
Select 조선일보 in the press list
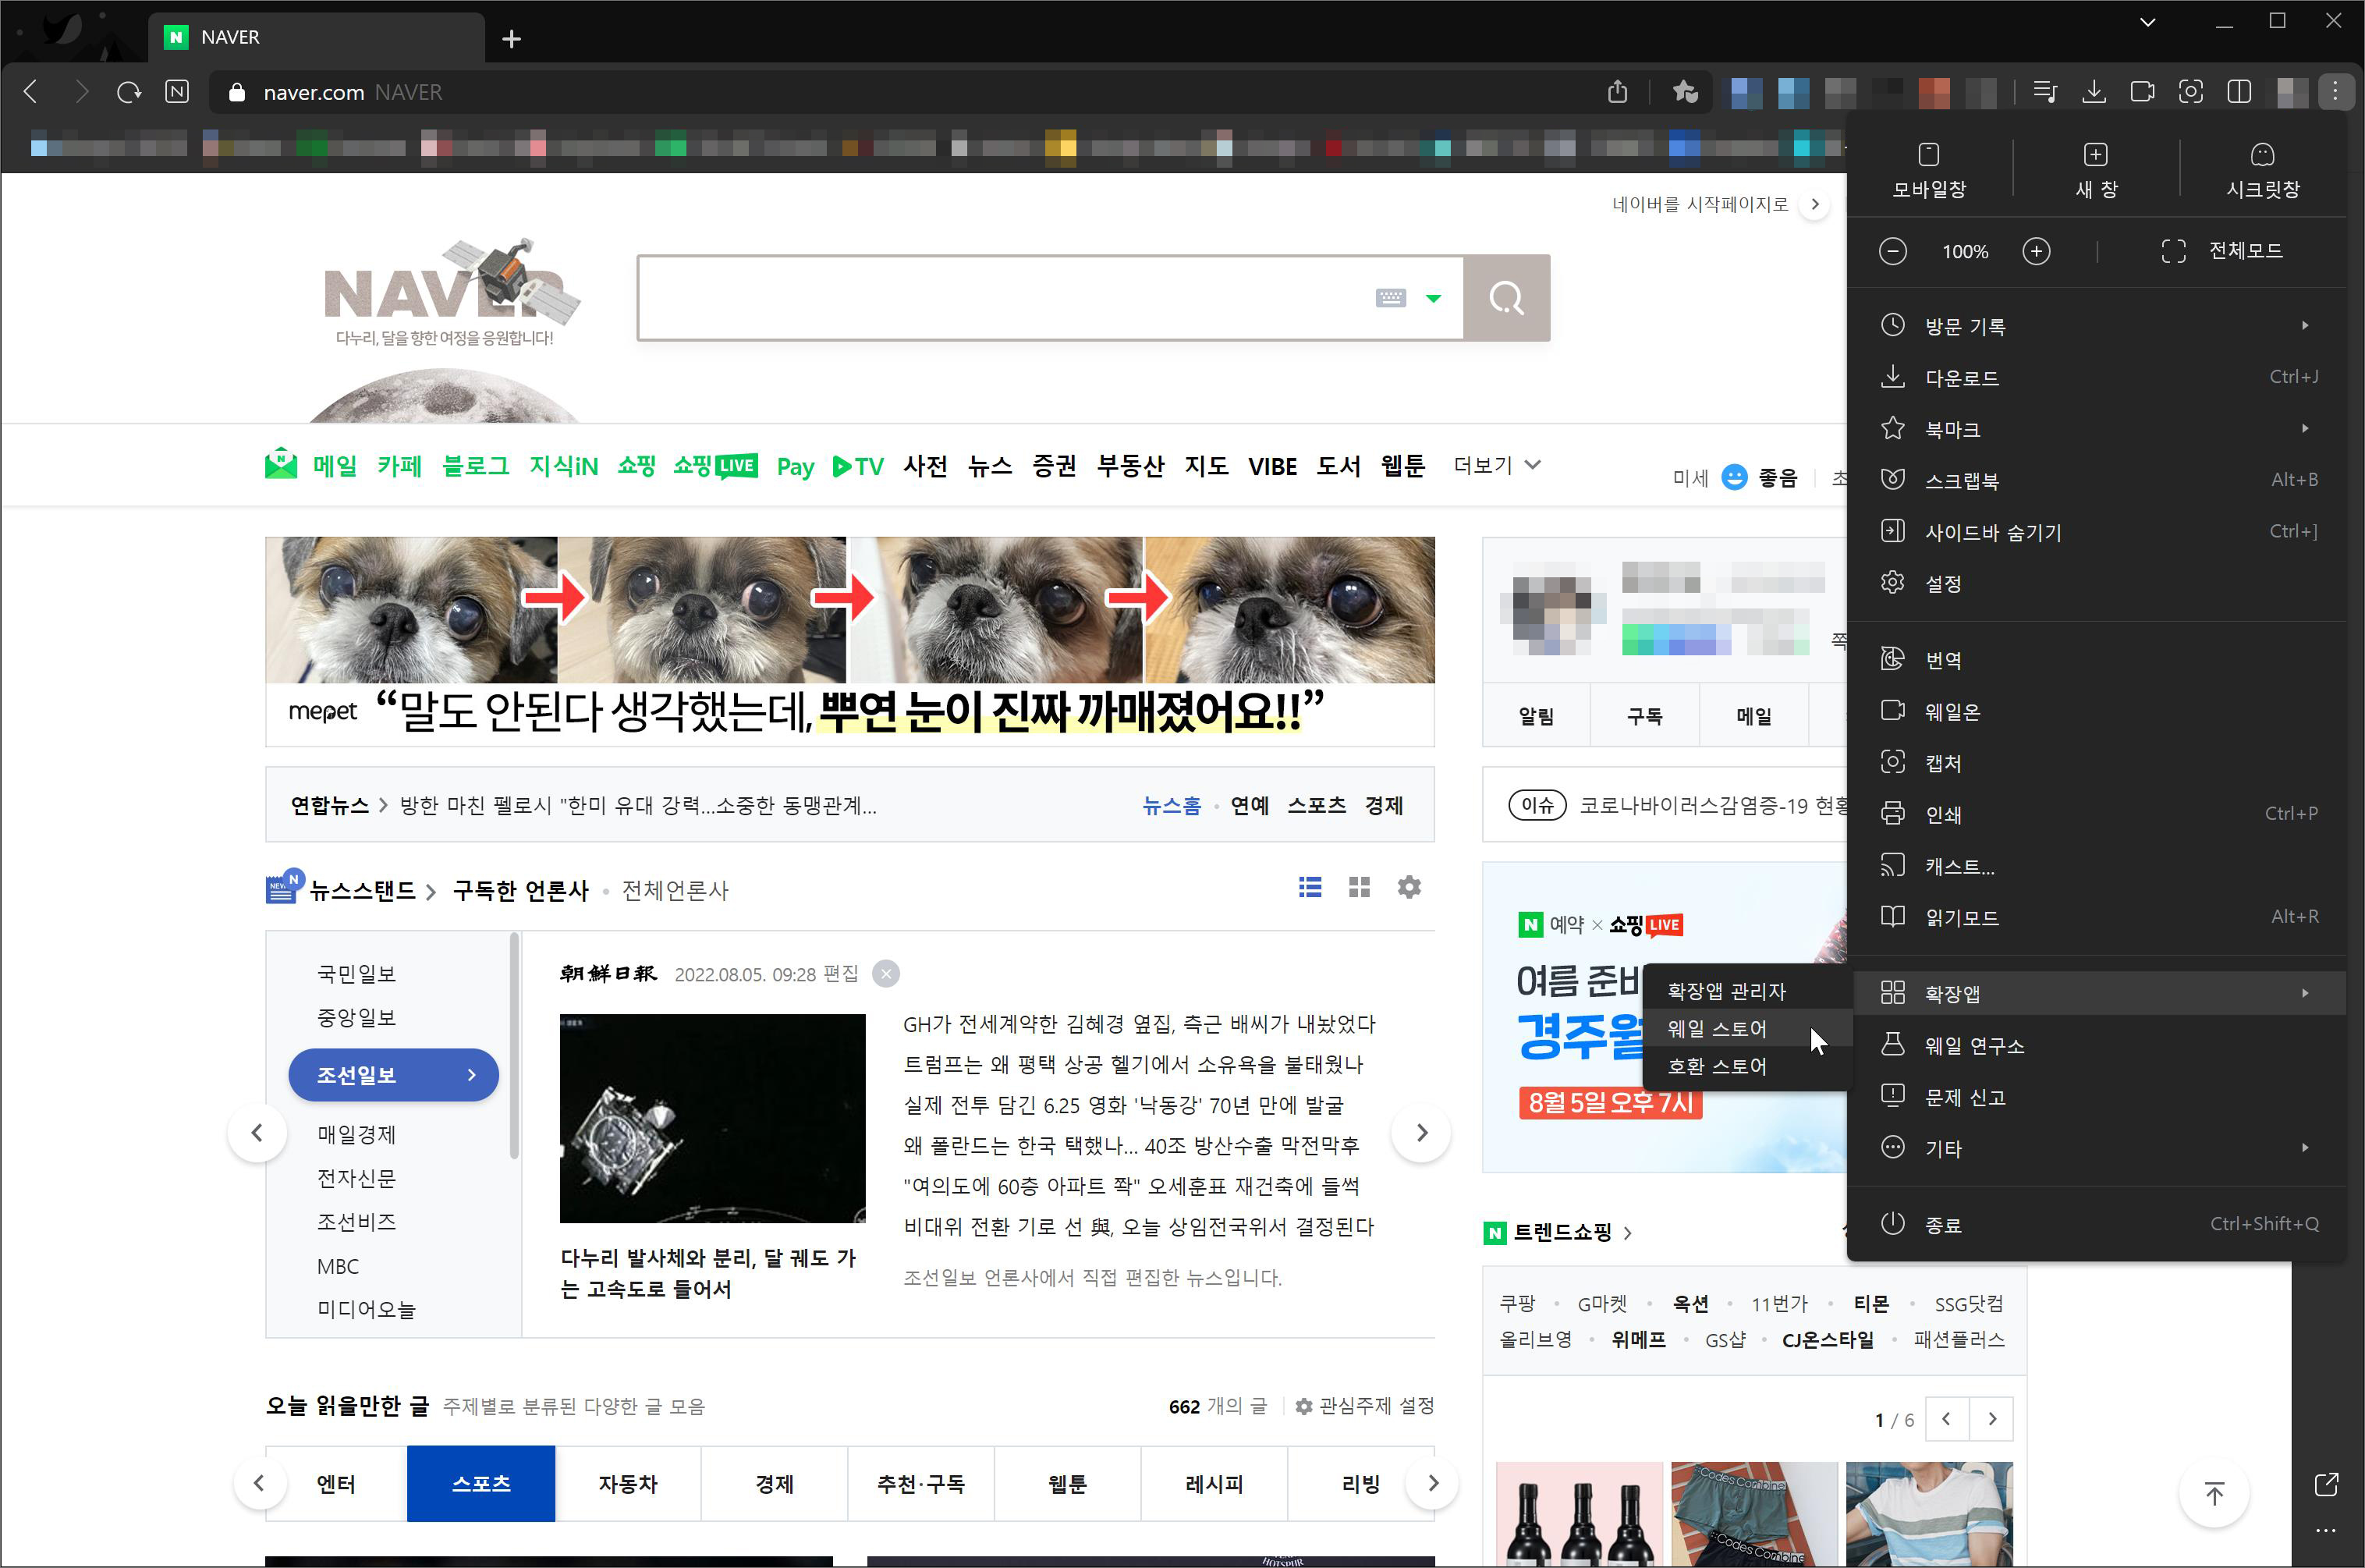393,1076
